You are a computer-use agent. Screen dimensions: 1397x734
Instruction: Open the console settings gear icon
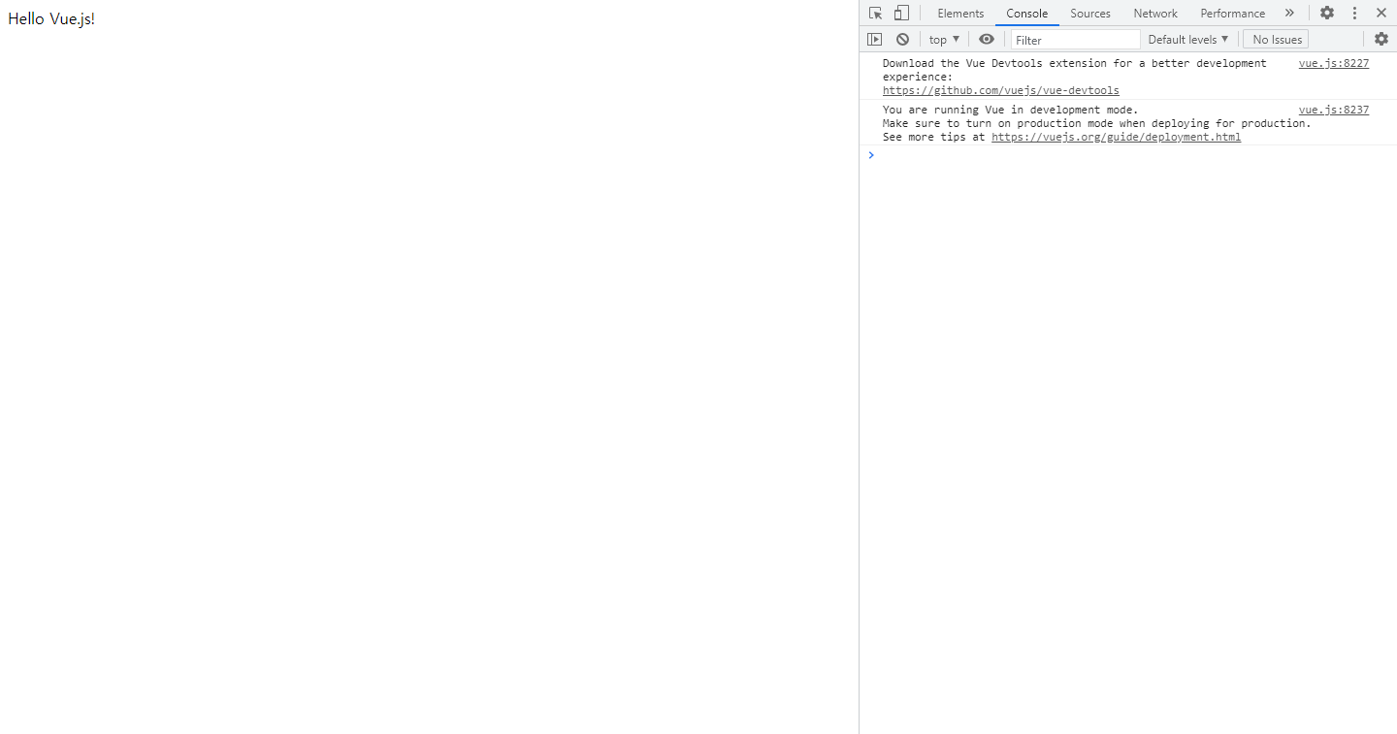point(1381,39)
